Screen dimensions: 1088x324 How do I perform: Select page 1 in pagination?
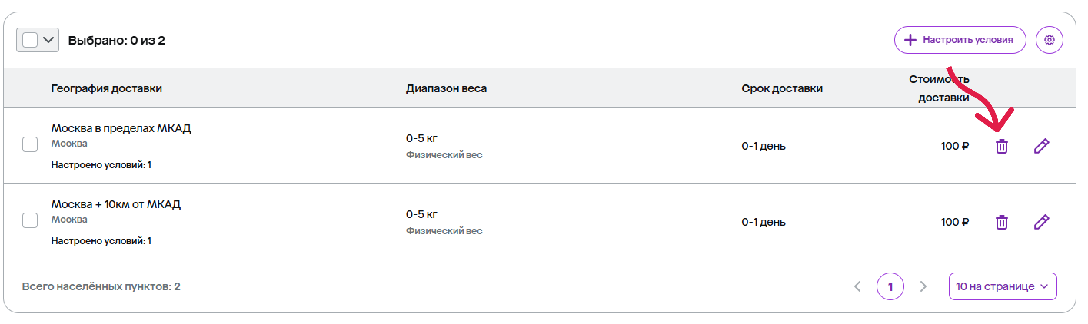[890, 286]
